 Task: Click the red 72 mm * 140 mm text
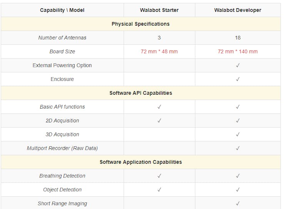pos(238,52)
